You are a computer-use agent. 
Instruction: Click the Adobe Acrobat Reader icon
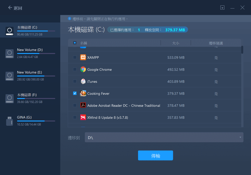tap(83, 105)
